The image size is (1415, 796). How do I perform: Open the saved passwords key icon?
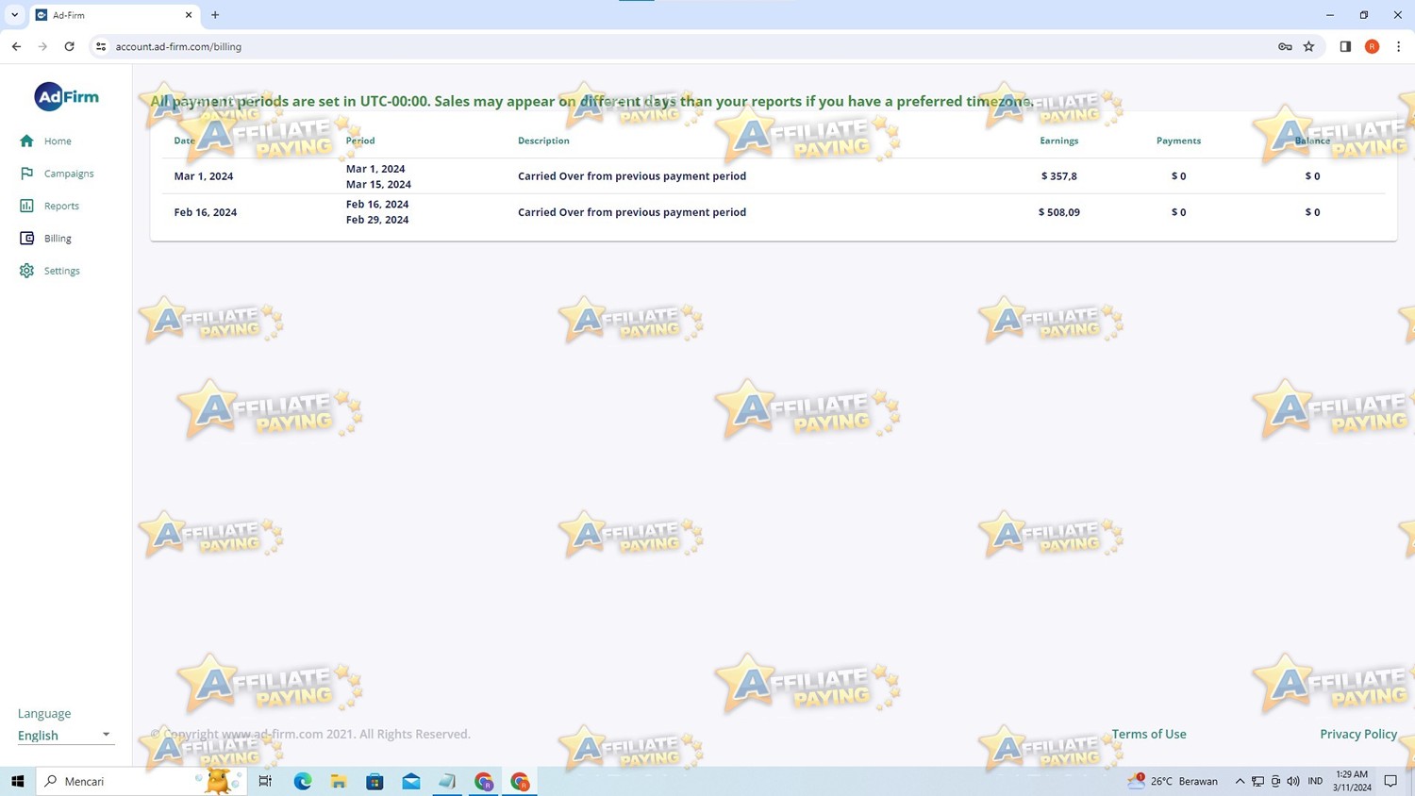1285,46
